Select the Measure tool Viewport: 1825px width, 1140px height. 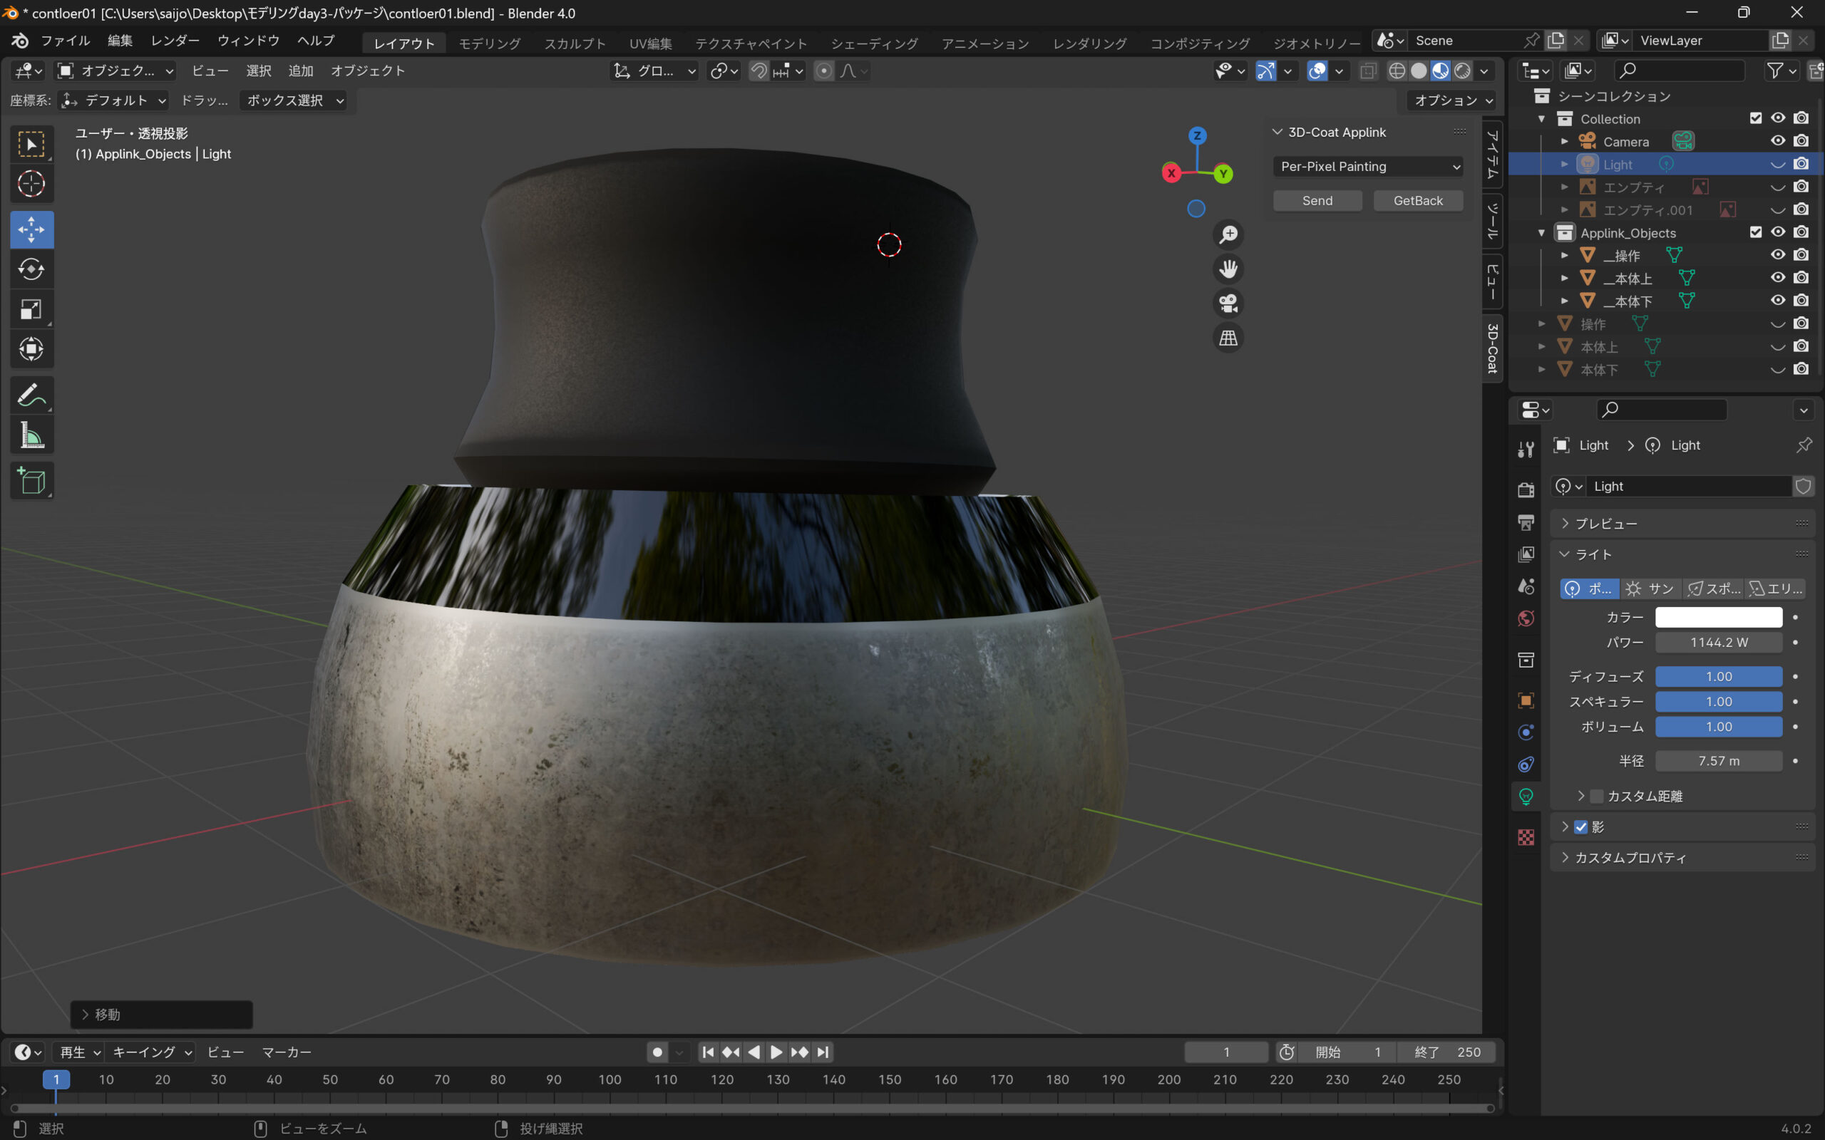[x=31, y=436]
